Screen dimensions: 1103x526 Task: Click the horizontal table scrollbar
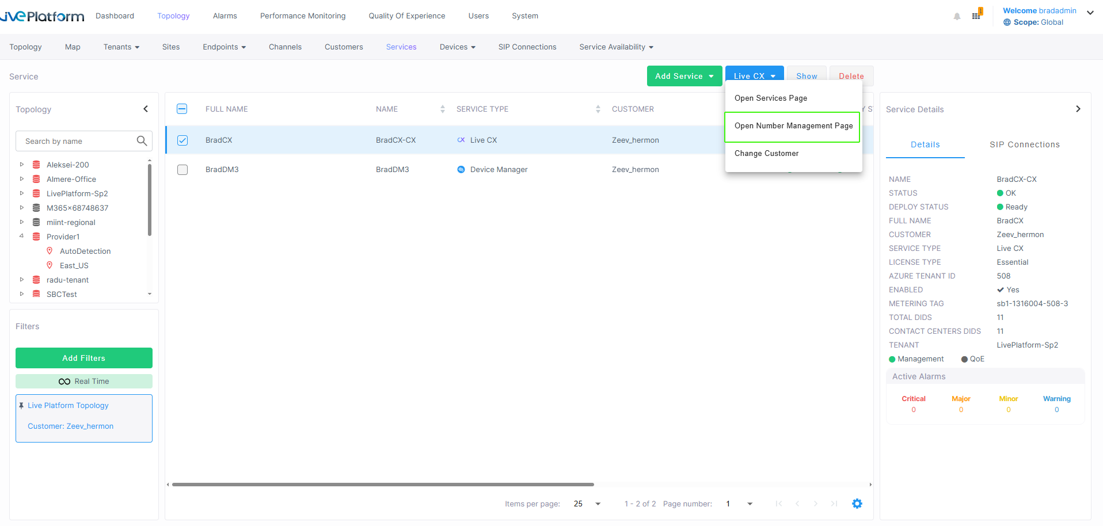tap(383, 485)
